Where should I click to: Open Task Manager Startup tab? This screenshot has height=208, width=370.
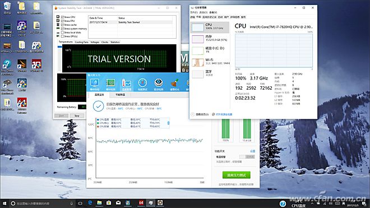pos(220,17)
